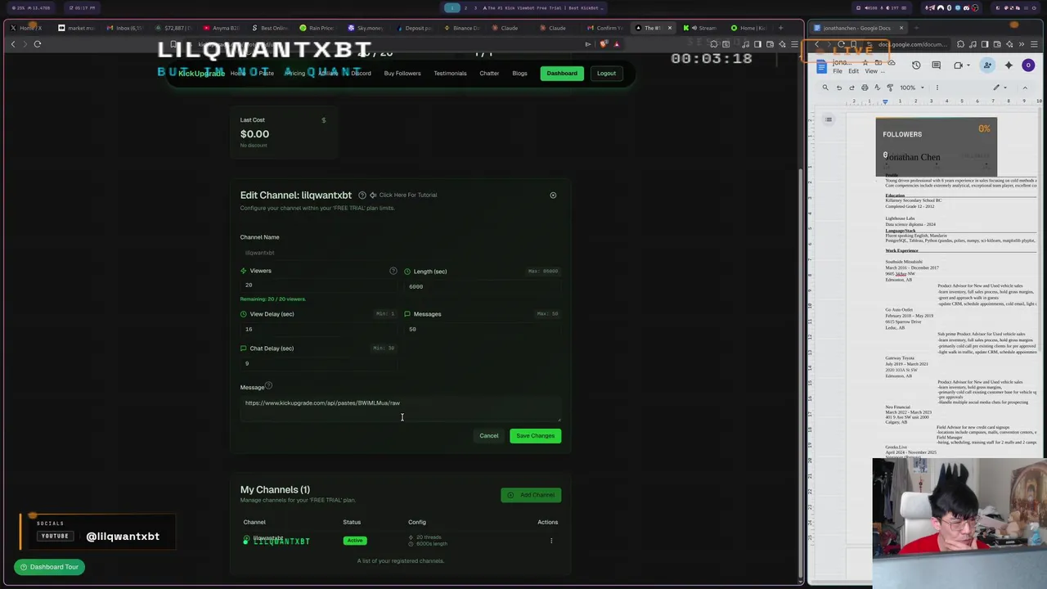
Task: Close the active KickUpgrade browser tab
Action: (x=669, y=28)
